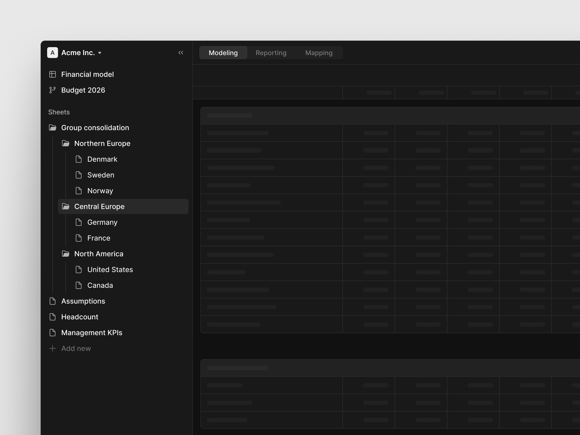Select the Modeling tab
580x435 pixels.
click(223, 53)
